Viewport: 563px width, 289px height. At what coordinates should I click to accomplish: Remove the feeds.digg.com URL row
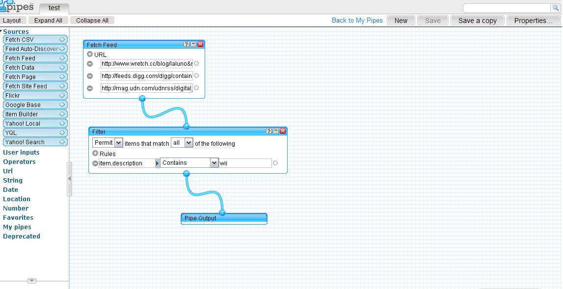tap(90, 76)
